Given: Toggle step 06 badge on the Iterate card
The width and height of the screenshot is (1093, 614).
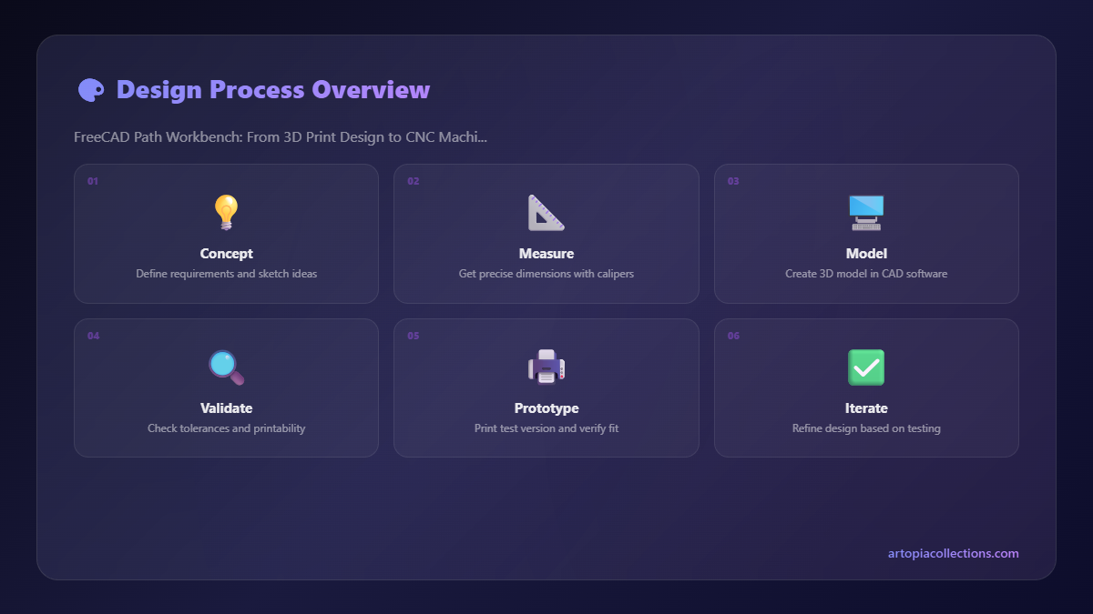Looking at the screenshot, I should point(733,336).
